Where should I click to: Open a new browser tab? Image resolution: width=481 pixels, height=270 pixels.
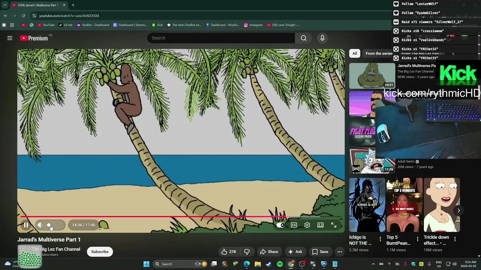[73, 5]
